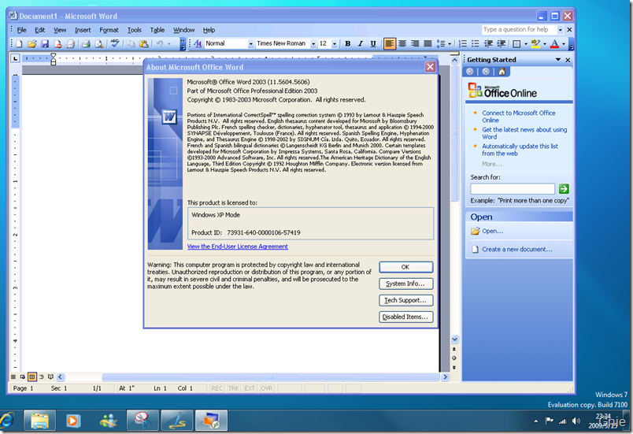Open Internet Explorer from the taskbar
Screen dimensions: 633x434
pyautogui.click(x=7, y=421)
